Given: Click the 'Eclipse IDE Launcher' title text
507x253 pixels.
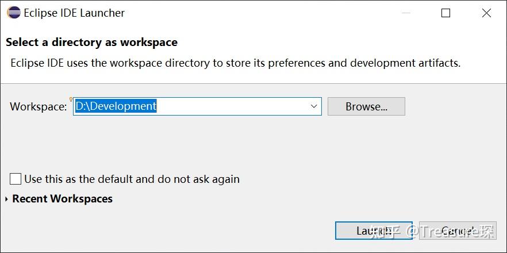Looking at the screenshot, I should coord(74,13).
